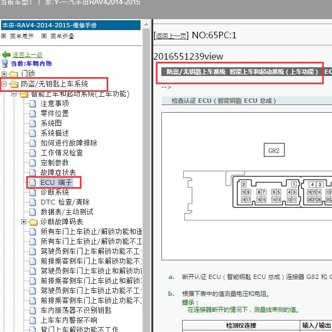Open the 诊断故障码表 folder item

coord(62,222)
